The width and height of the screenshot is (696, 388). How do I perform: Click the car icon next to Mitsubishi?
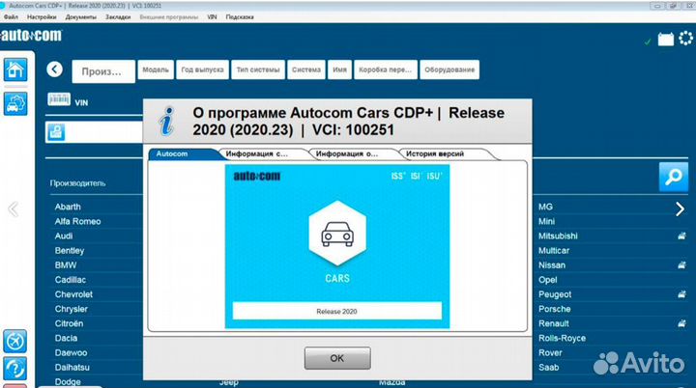(681, 236)
